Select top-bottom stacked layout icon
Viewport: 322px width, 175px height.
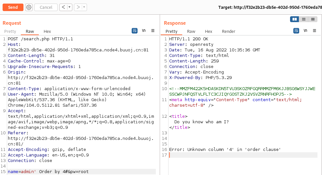click(304, 19)
